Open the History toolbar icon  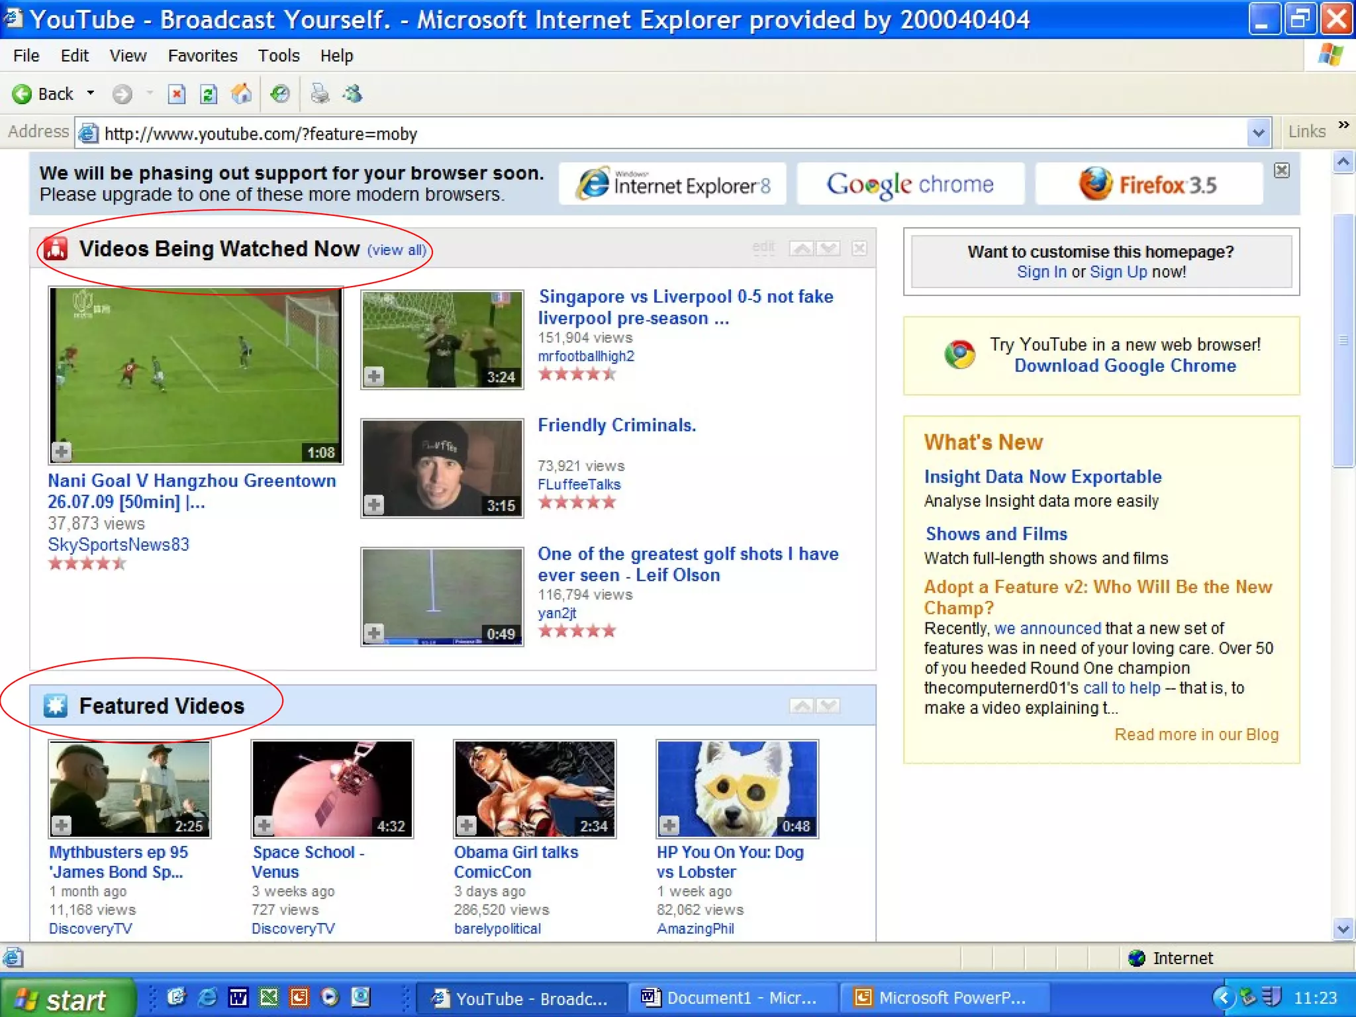tap(280, 94)
